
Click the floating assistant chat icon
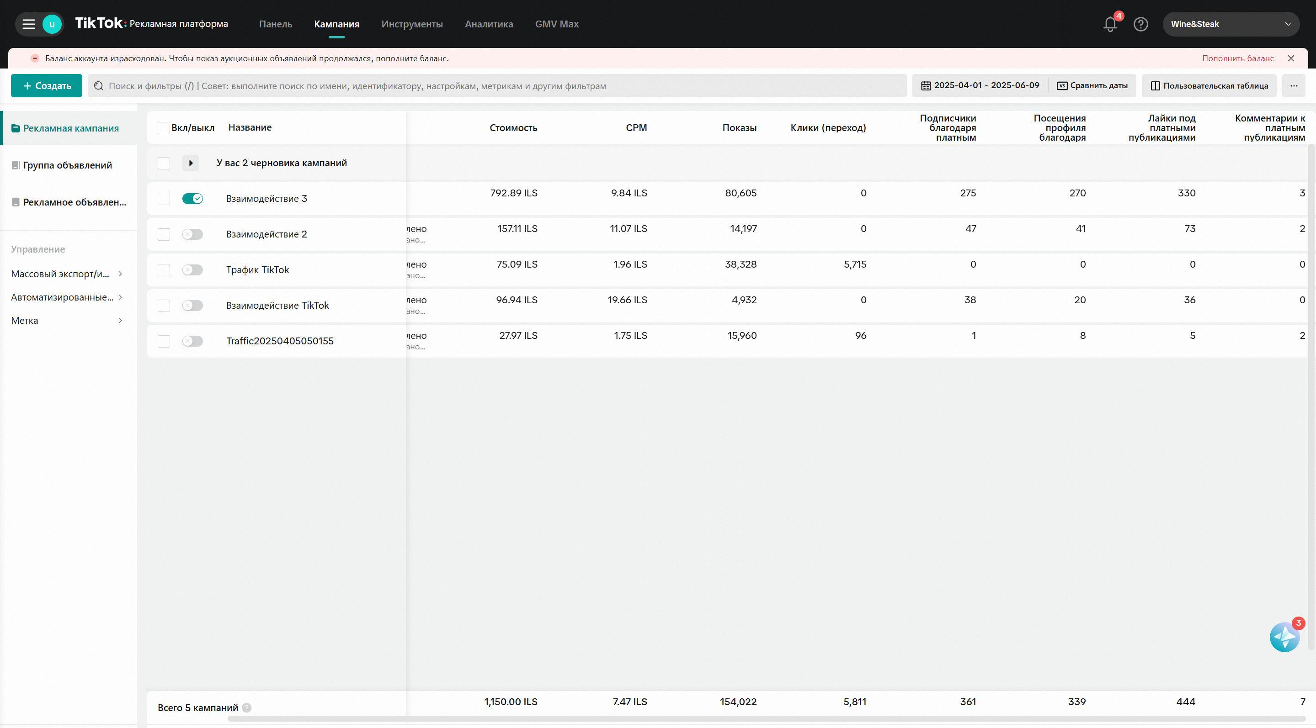[1284, 637]
